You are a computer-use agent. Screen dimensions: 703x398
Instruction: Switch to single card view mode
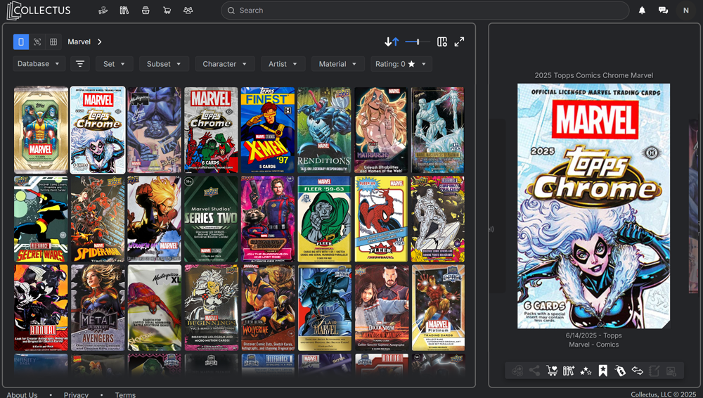21,41
